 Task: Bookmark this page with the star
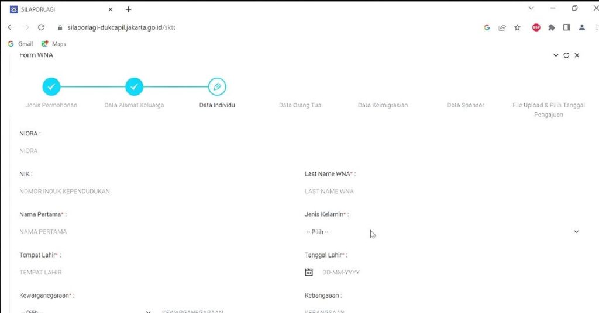pos(517,27)
